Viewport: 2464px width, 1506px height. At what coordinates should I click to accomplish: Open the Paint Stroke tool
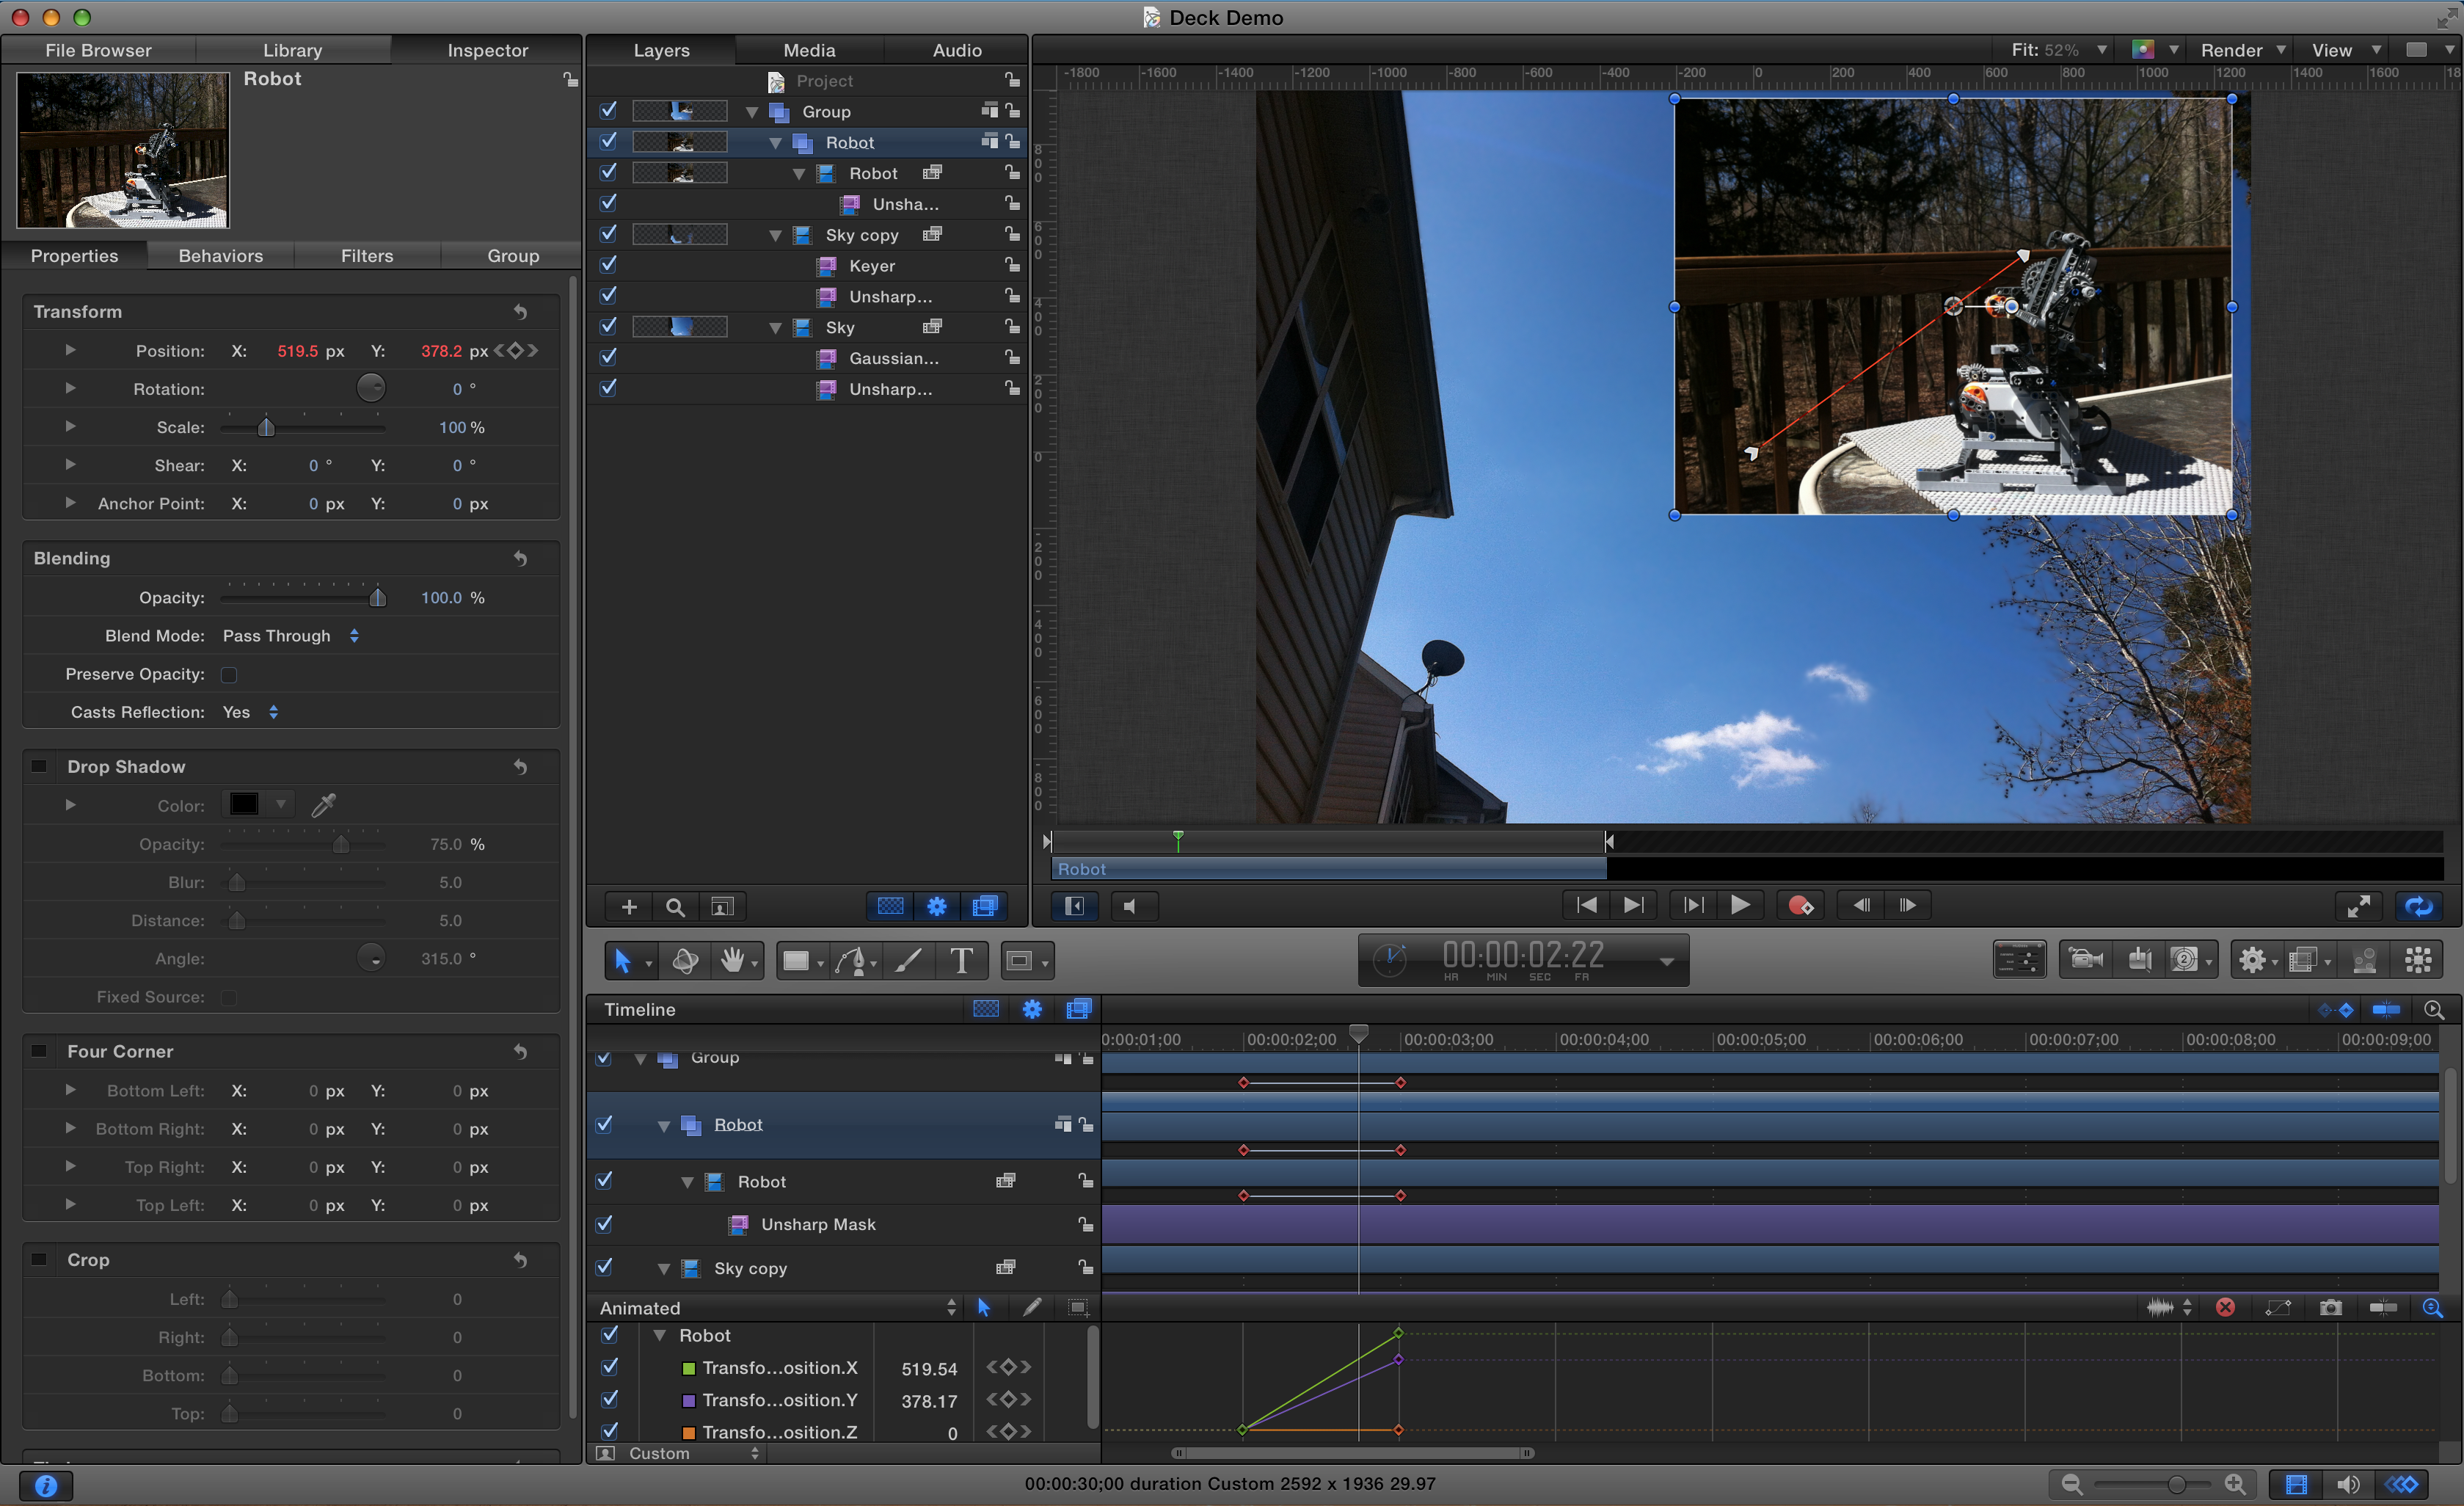pyautogui.click(x=908, y=960)
